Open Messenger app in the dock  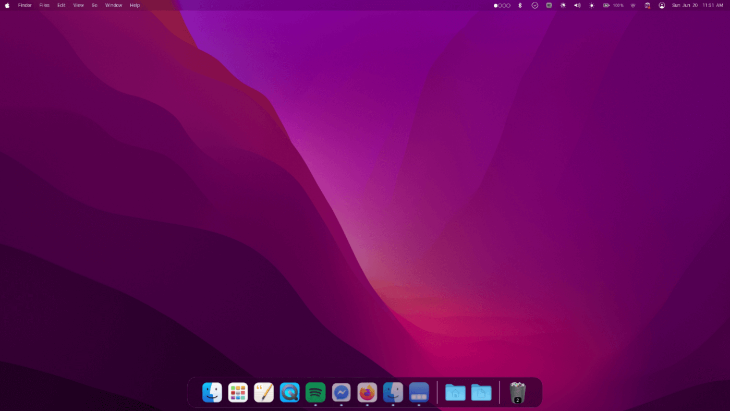tap(342, 392)
